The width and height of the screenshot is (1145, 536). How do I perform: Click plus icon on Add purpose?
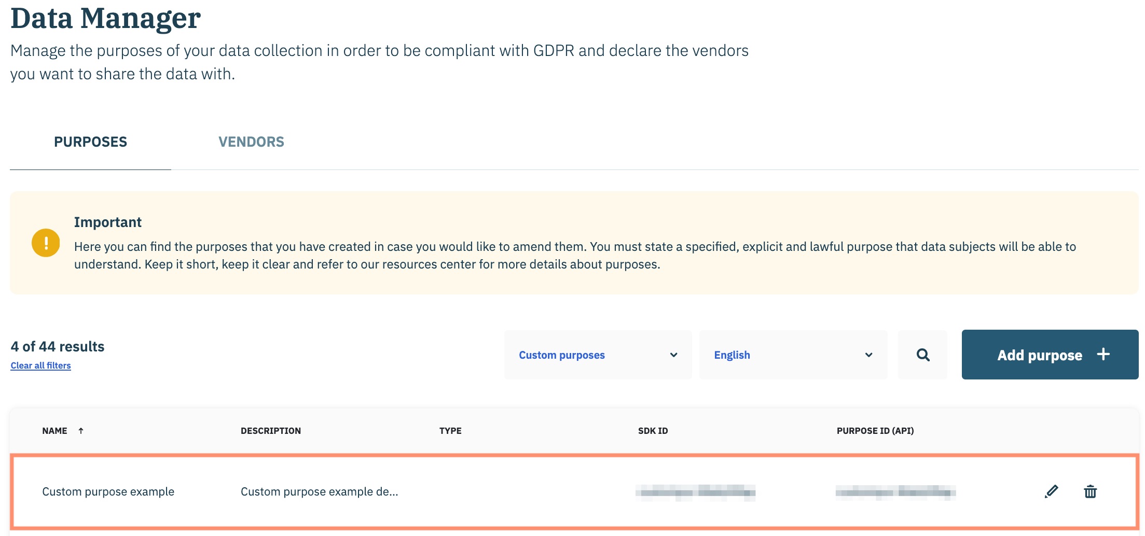click(x=1103, y=355)
